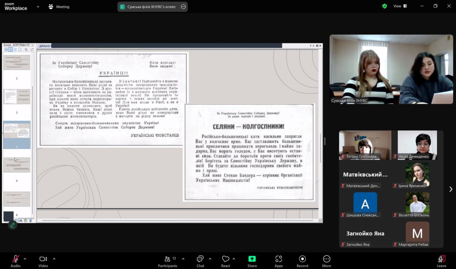Viewport: 456px width, 269px height.
Task: Open the Chat panel
Action: click(x=200, y=260)
